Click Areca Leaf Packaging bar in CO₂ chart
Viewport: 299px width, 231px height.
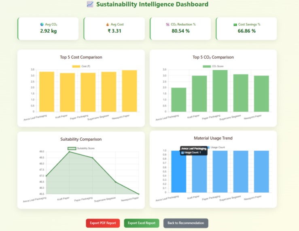(179, 100)
